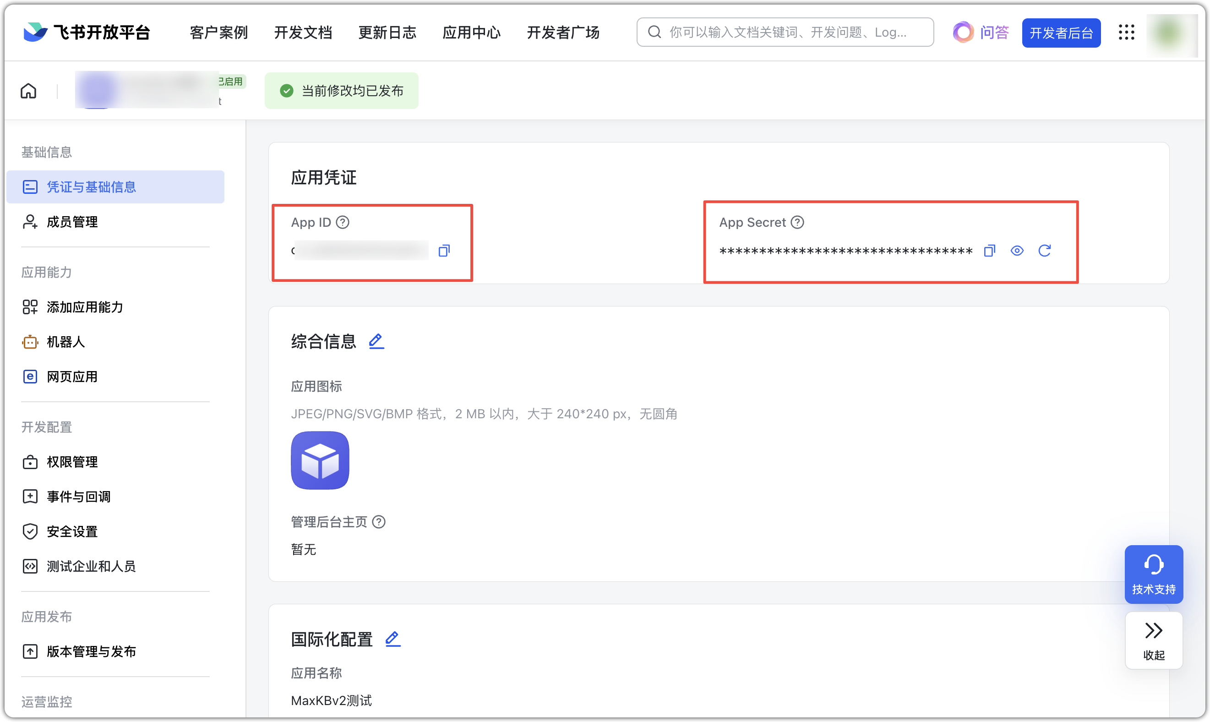Open 技术支持 with the headset icon
The width and height of the screenshot is (1210, 722).
1154,574
